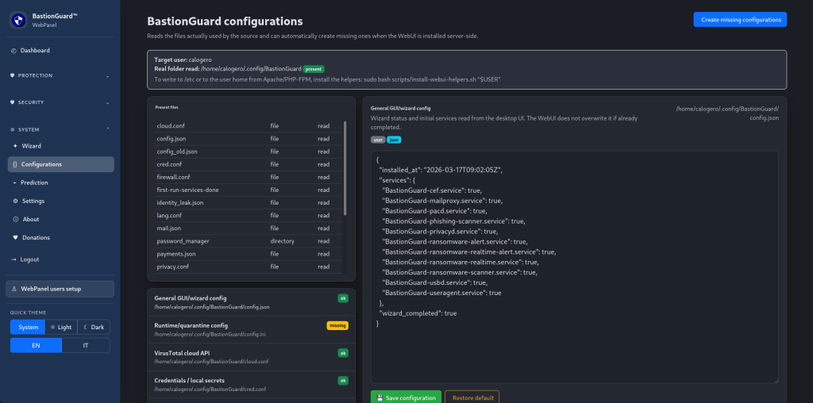Click the config_old.json file row
The width and height of the screenshot is (813, 403).
[x=249, y=152]
